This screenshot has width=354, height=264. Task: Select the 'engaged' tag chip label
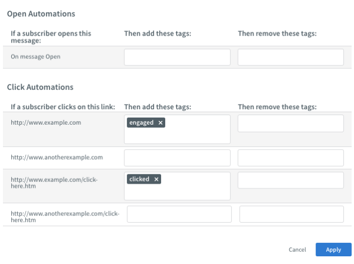[x=142, y=123]
